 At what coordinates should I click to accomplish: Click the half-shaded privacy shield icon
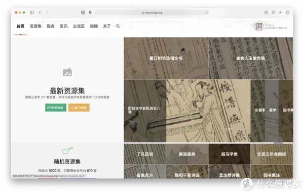(90, 12)
